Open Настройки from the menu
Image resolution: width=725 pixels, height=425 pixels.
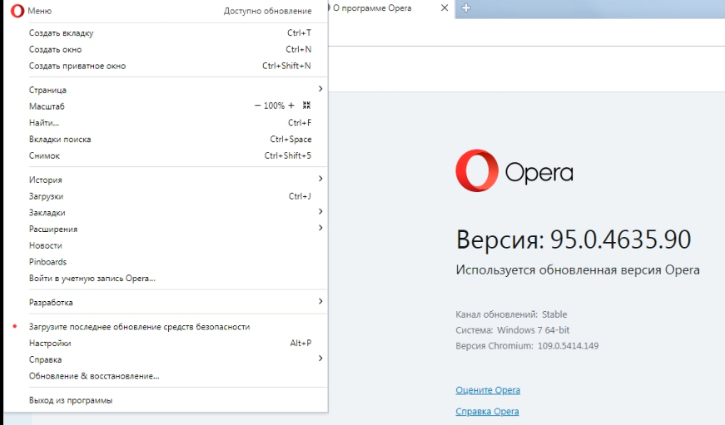point(166,343)
